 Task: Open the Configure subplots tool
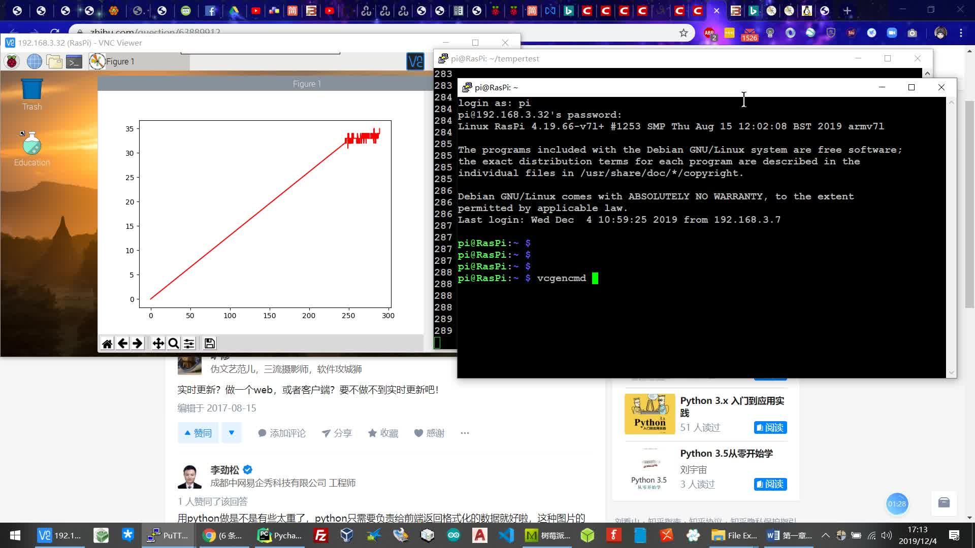click(x=189, y=344)
